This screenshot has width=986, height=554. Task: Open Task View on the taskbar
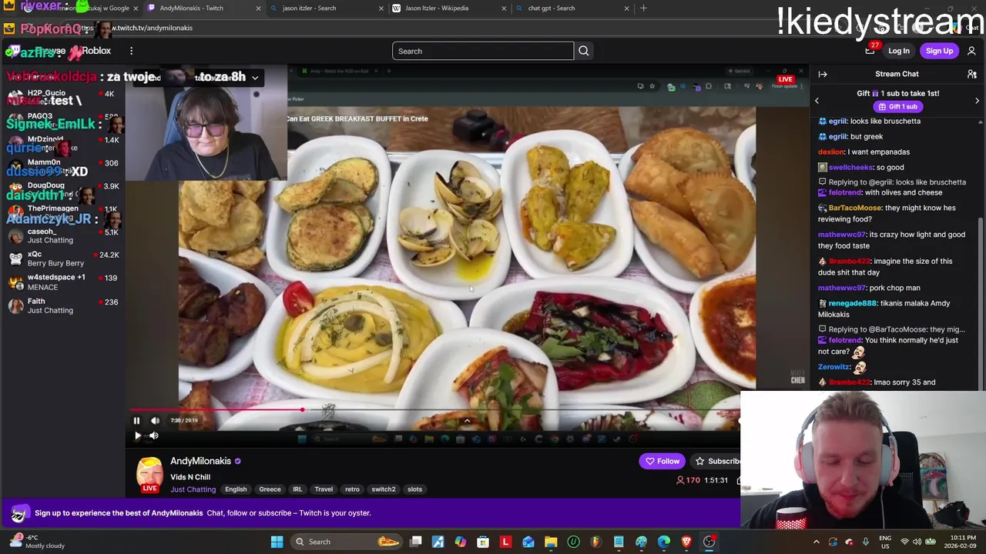[416, 542]
